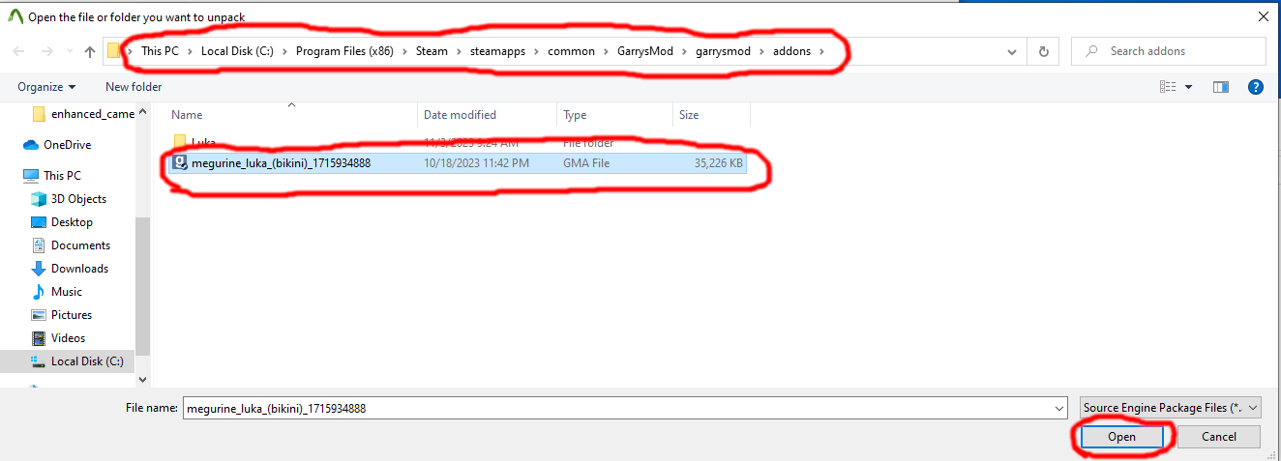Screen dimensions: 1281x461
Task: Open the Source Engine Package Files filter
Action: [x=1171, y=408]
